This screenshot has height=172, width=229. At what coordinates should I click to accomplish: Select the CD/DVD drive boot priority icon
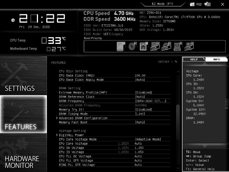pyautogui.click(x=133, y=46)
